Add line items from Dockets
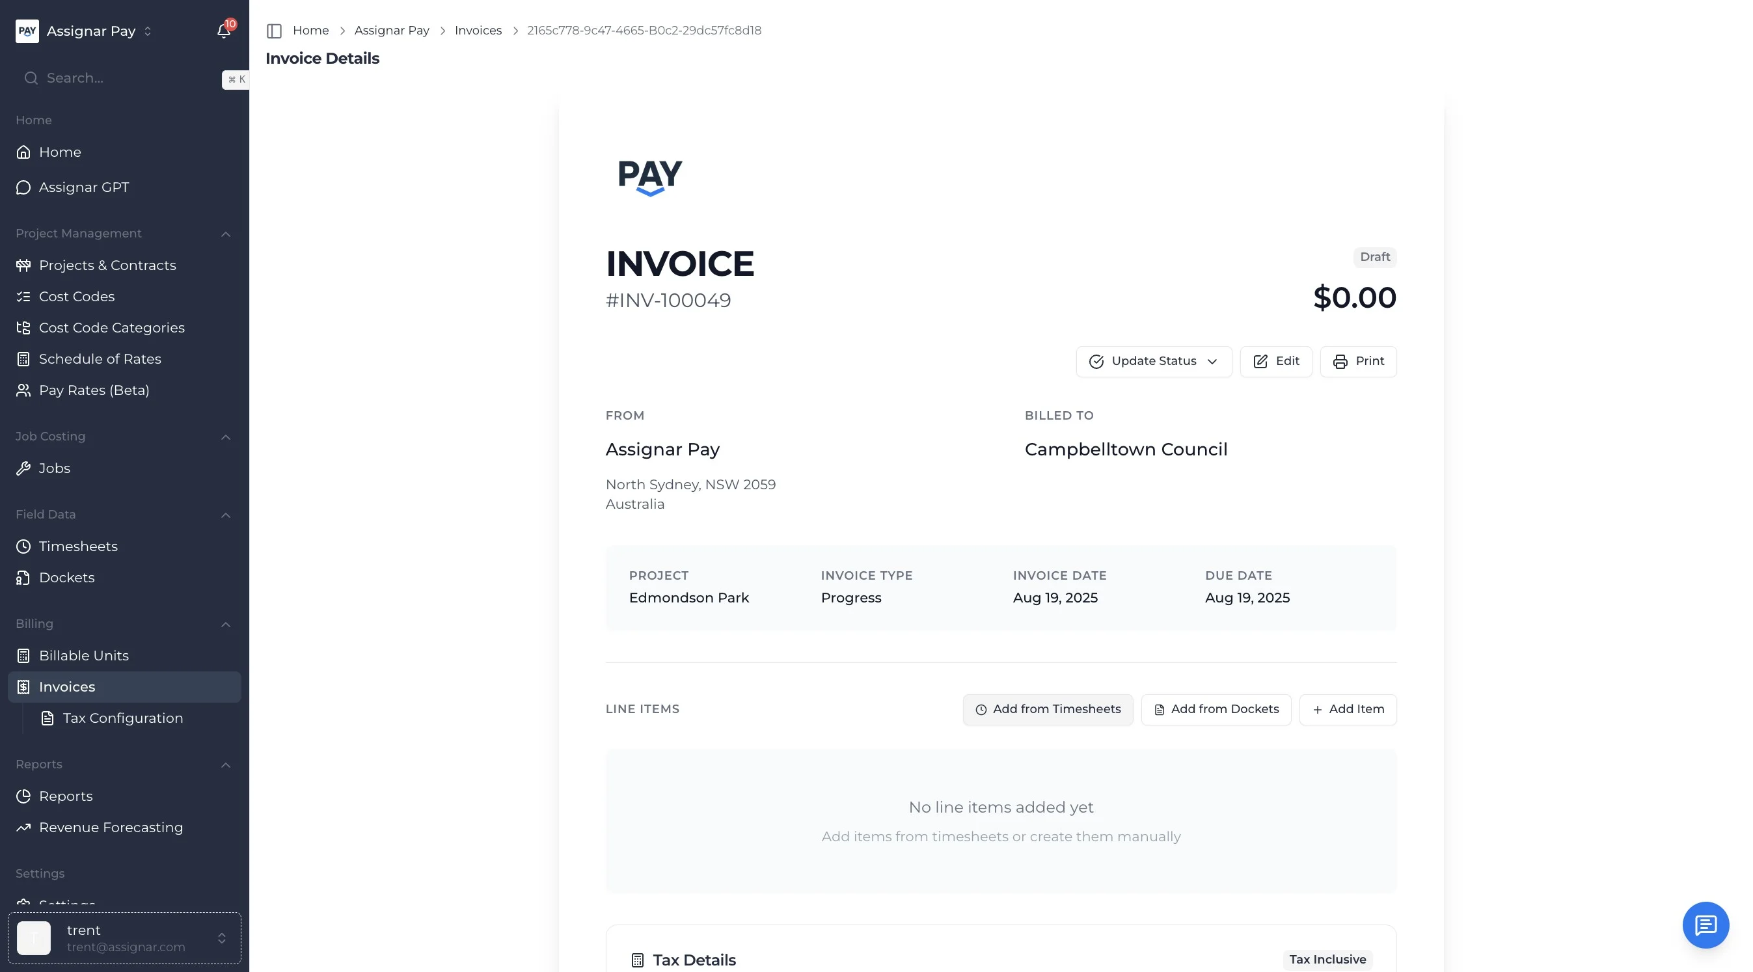The width and height of the screenshot is (1753, 972). click(1216, 709)
